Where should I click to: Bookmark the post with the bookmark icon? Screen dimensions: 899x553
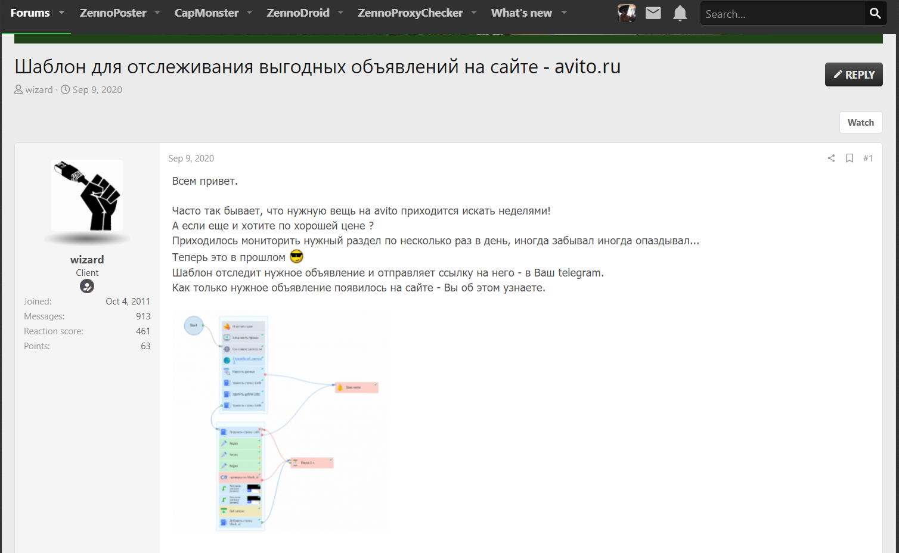point(850,159)
